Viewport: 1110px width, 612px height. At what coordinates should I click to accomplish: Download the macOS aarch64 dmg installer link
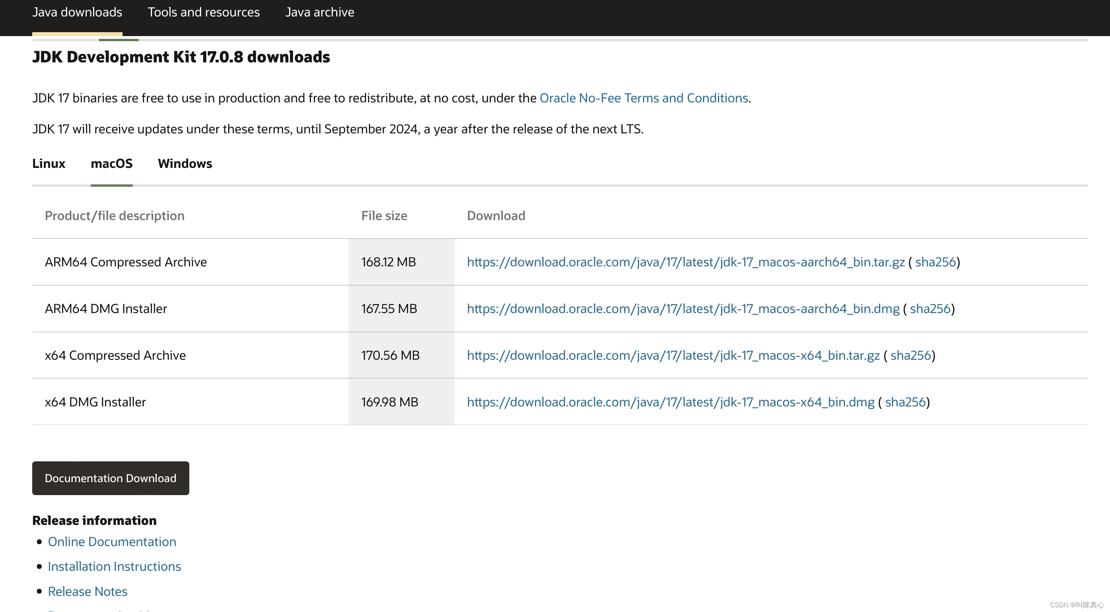coord(683,309)
